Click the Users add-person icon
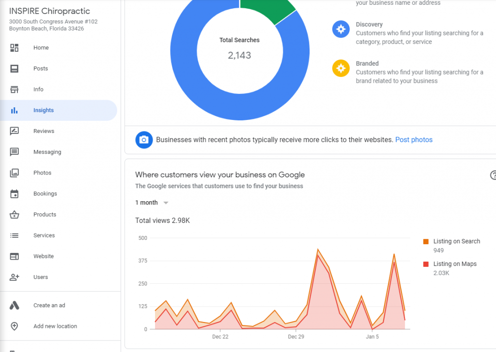496x352 pixels. point(14,277)
